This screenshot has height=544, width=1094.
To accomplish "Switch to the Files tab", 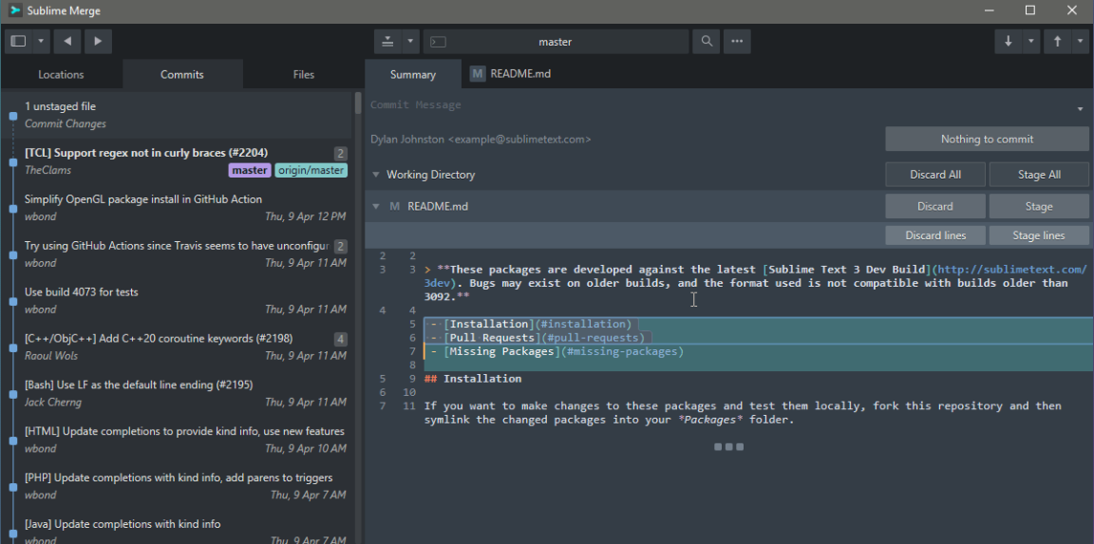I will pyautogui.click(x=304, y=74).
